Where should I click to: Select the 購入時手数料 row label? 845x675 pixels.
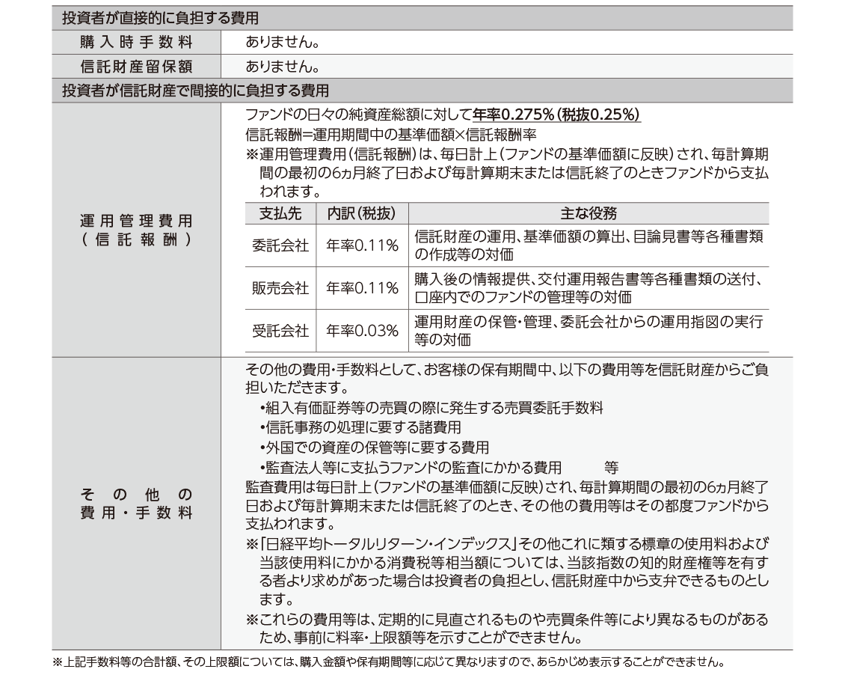[x=136, y=42]
